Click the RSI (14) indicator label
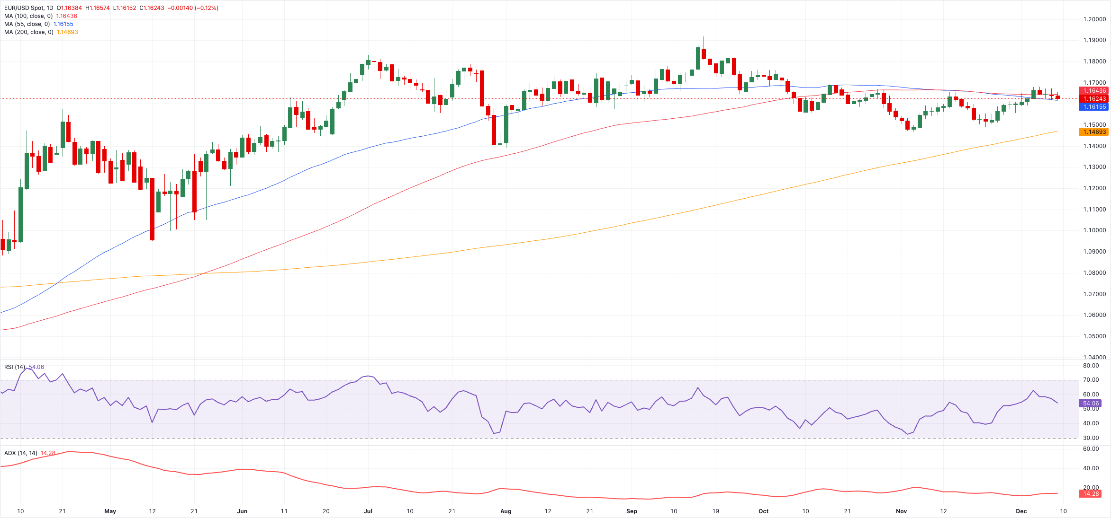The height and width of the screenshot is (518, 1111). 15,367
